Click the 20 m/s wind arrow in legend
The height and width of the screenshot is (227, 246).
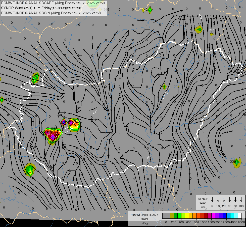tap(224, 200)
